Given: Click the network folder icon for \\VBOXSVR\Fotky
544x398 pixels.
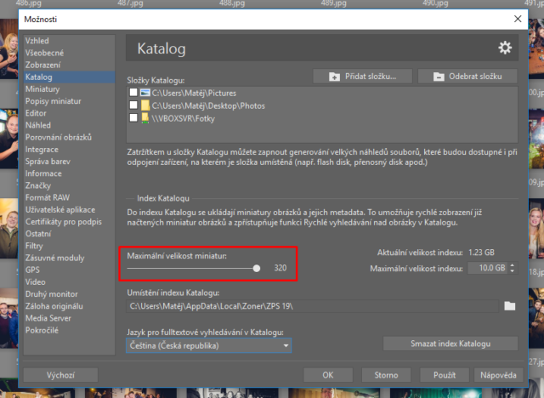Looking at the screenshot, I should 145,118.
